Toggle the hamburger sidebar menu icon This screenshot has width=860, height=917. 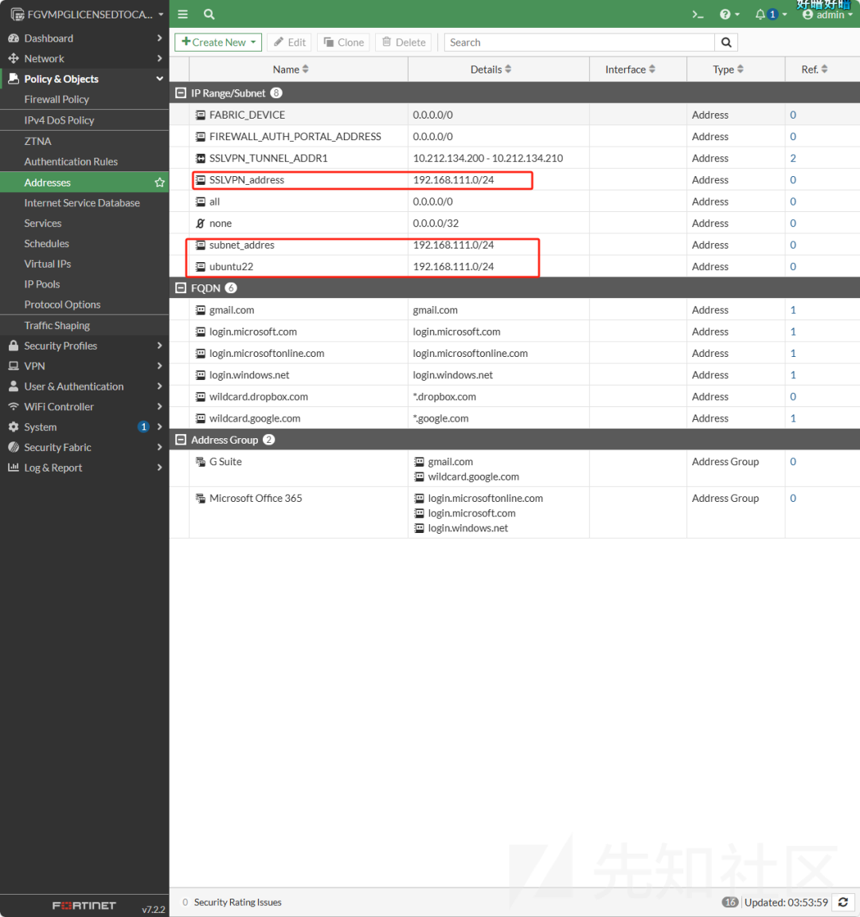click(x=183, y=14)
